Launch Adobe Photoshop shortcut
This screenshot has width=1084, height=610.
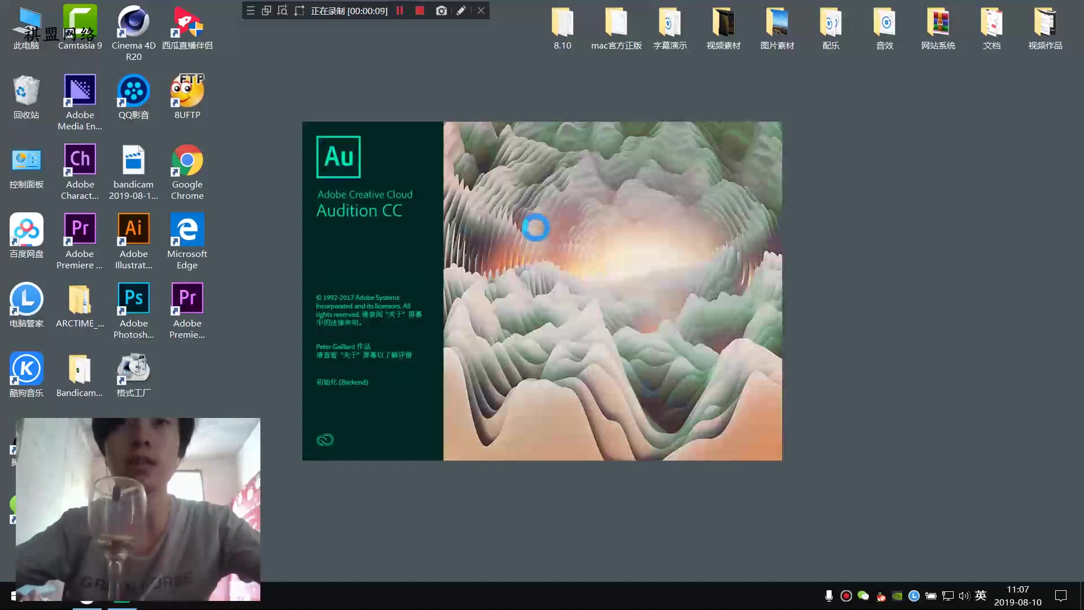click(x=133, y=311)
